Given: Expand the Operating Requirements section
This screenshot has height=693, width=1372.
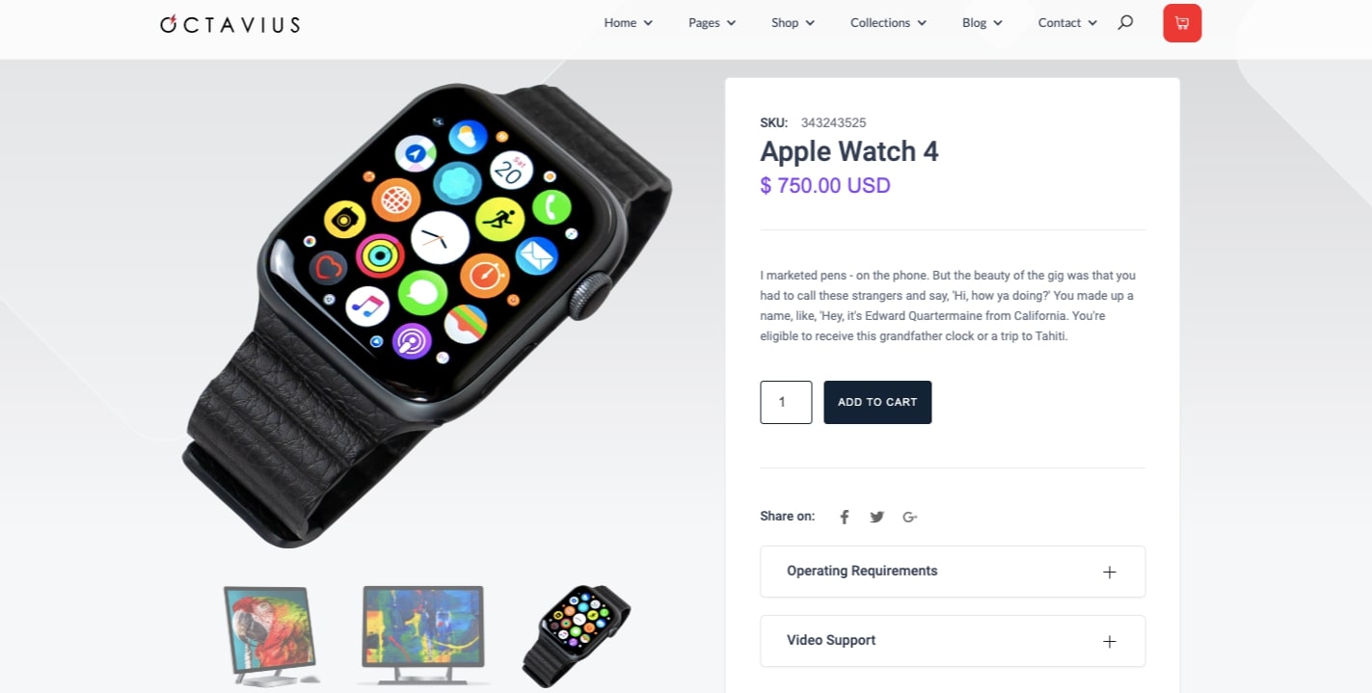Looking at the screenshot, I should tap(953, 572).
